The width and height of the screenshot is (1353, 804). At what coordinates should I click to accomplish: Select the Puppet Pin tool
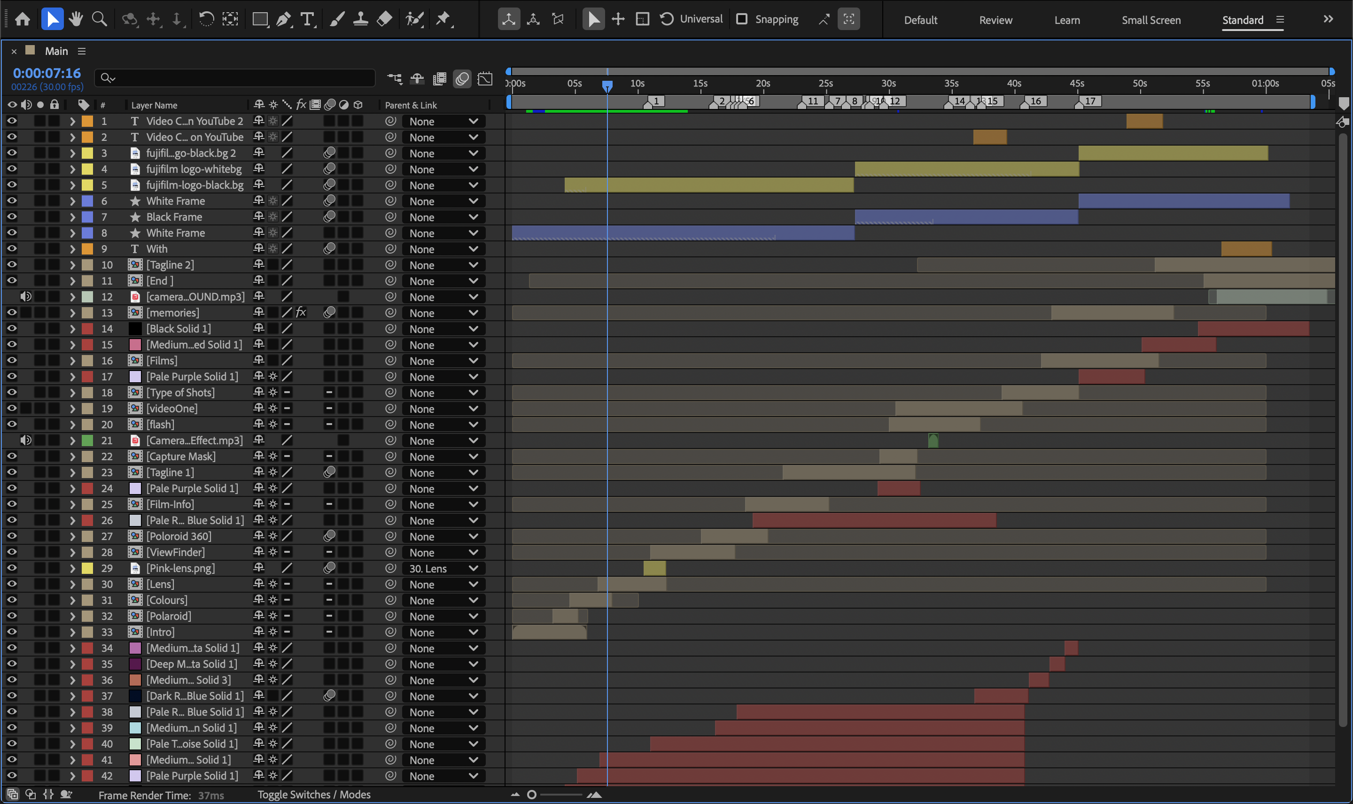(x=444, y=19)
